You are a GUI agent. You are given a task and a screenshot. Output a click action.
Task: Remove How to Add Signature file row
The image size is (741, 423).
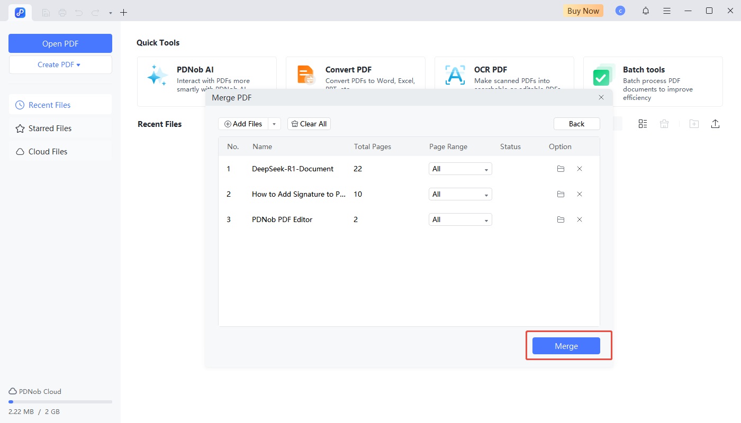580,194
